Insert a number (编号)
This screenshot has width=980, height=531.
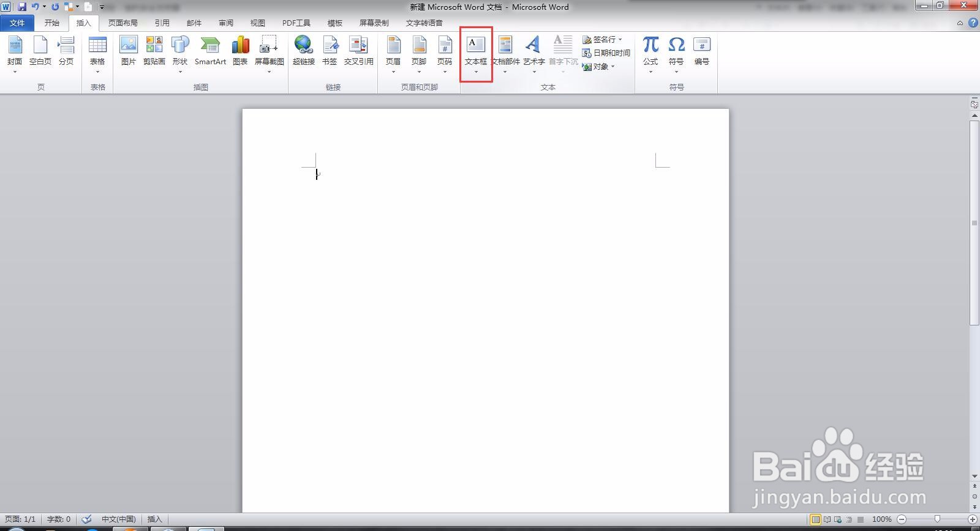click(x=702, y=51)
